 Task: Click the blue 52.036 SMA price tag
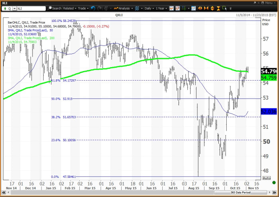coord(269,112)
